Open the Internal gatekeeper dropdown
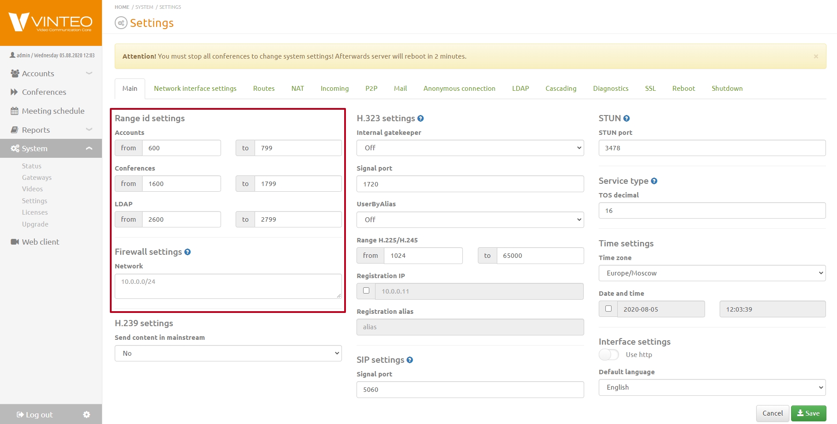This screenshot has height=424, width=837. click(470, 148)
